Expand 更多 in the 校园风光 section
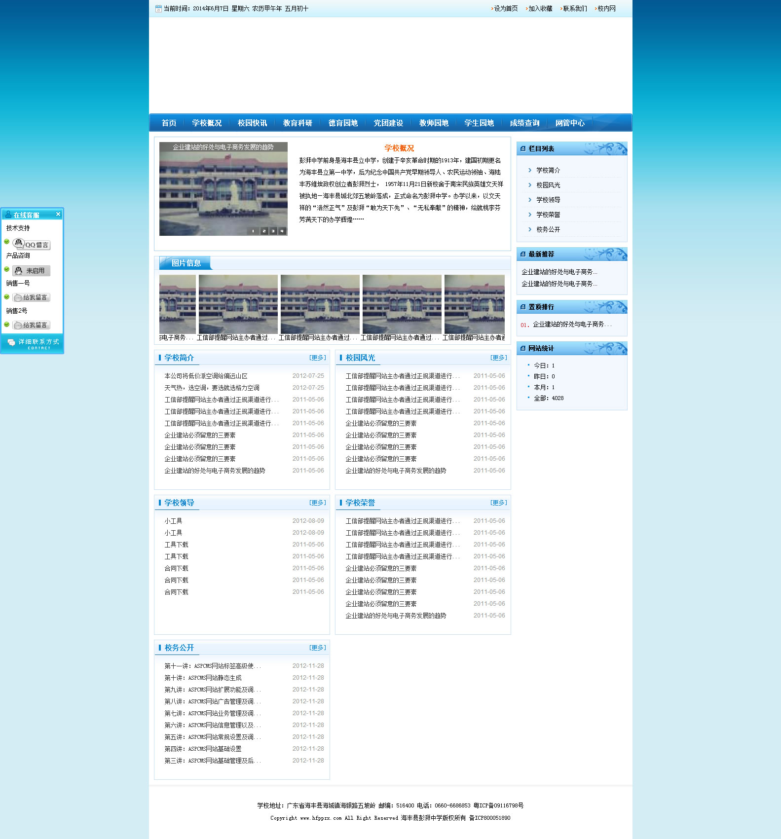 [x=498, y=358]
